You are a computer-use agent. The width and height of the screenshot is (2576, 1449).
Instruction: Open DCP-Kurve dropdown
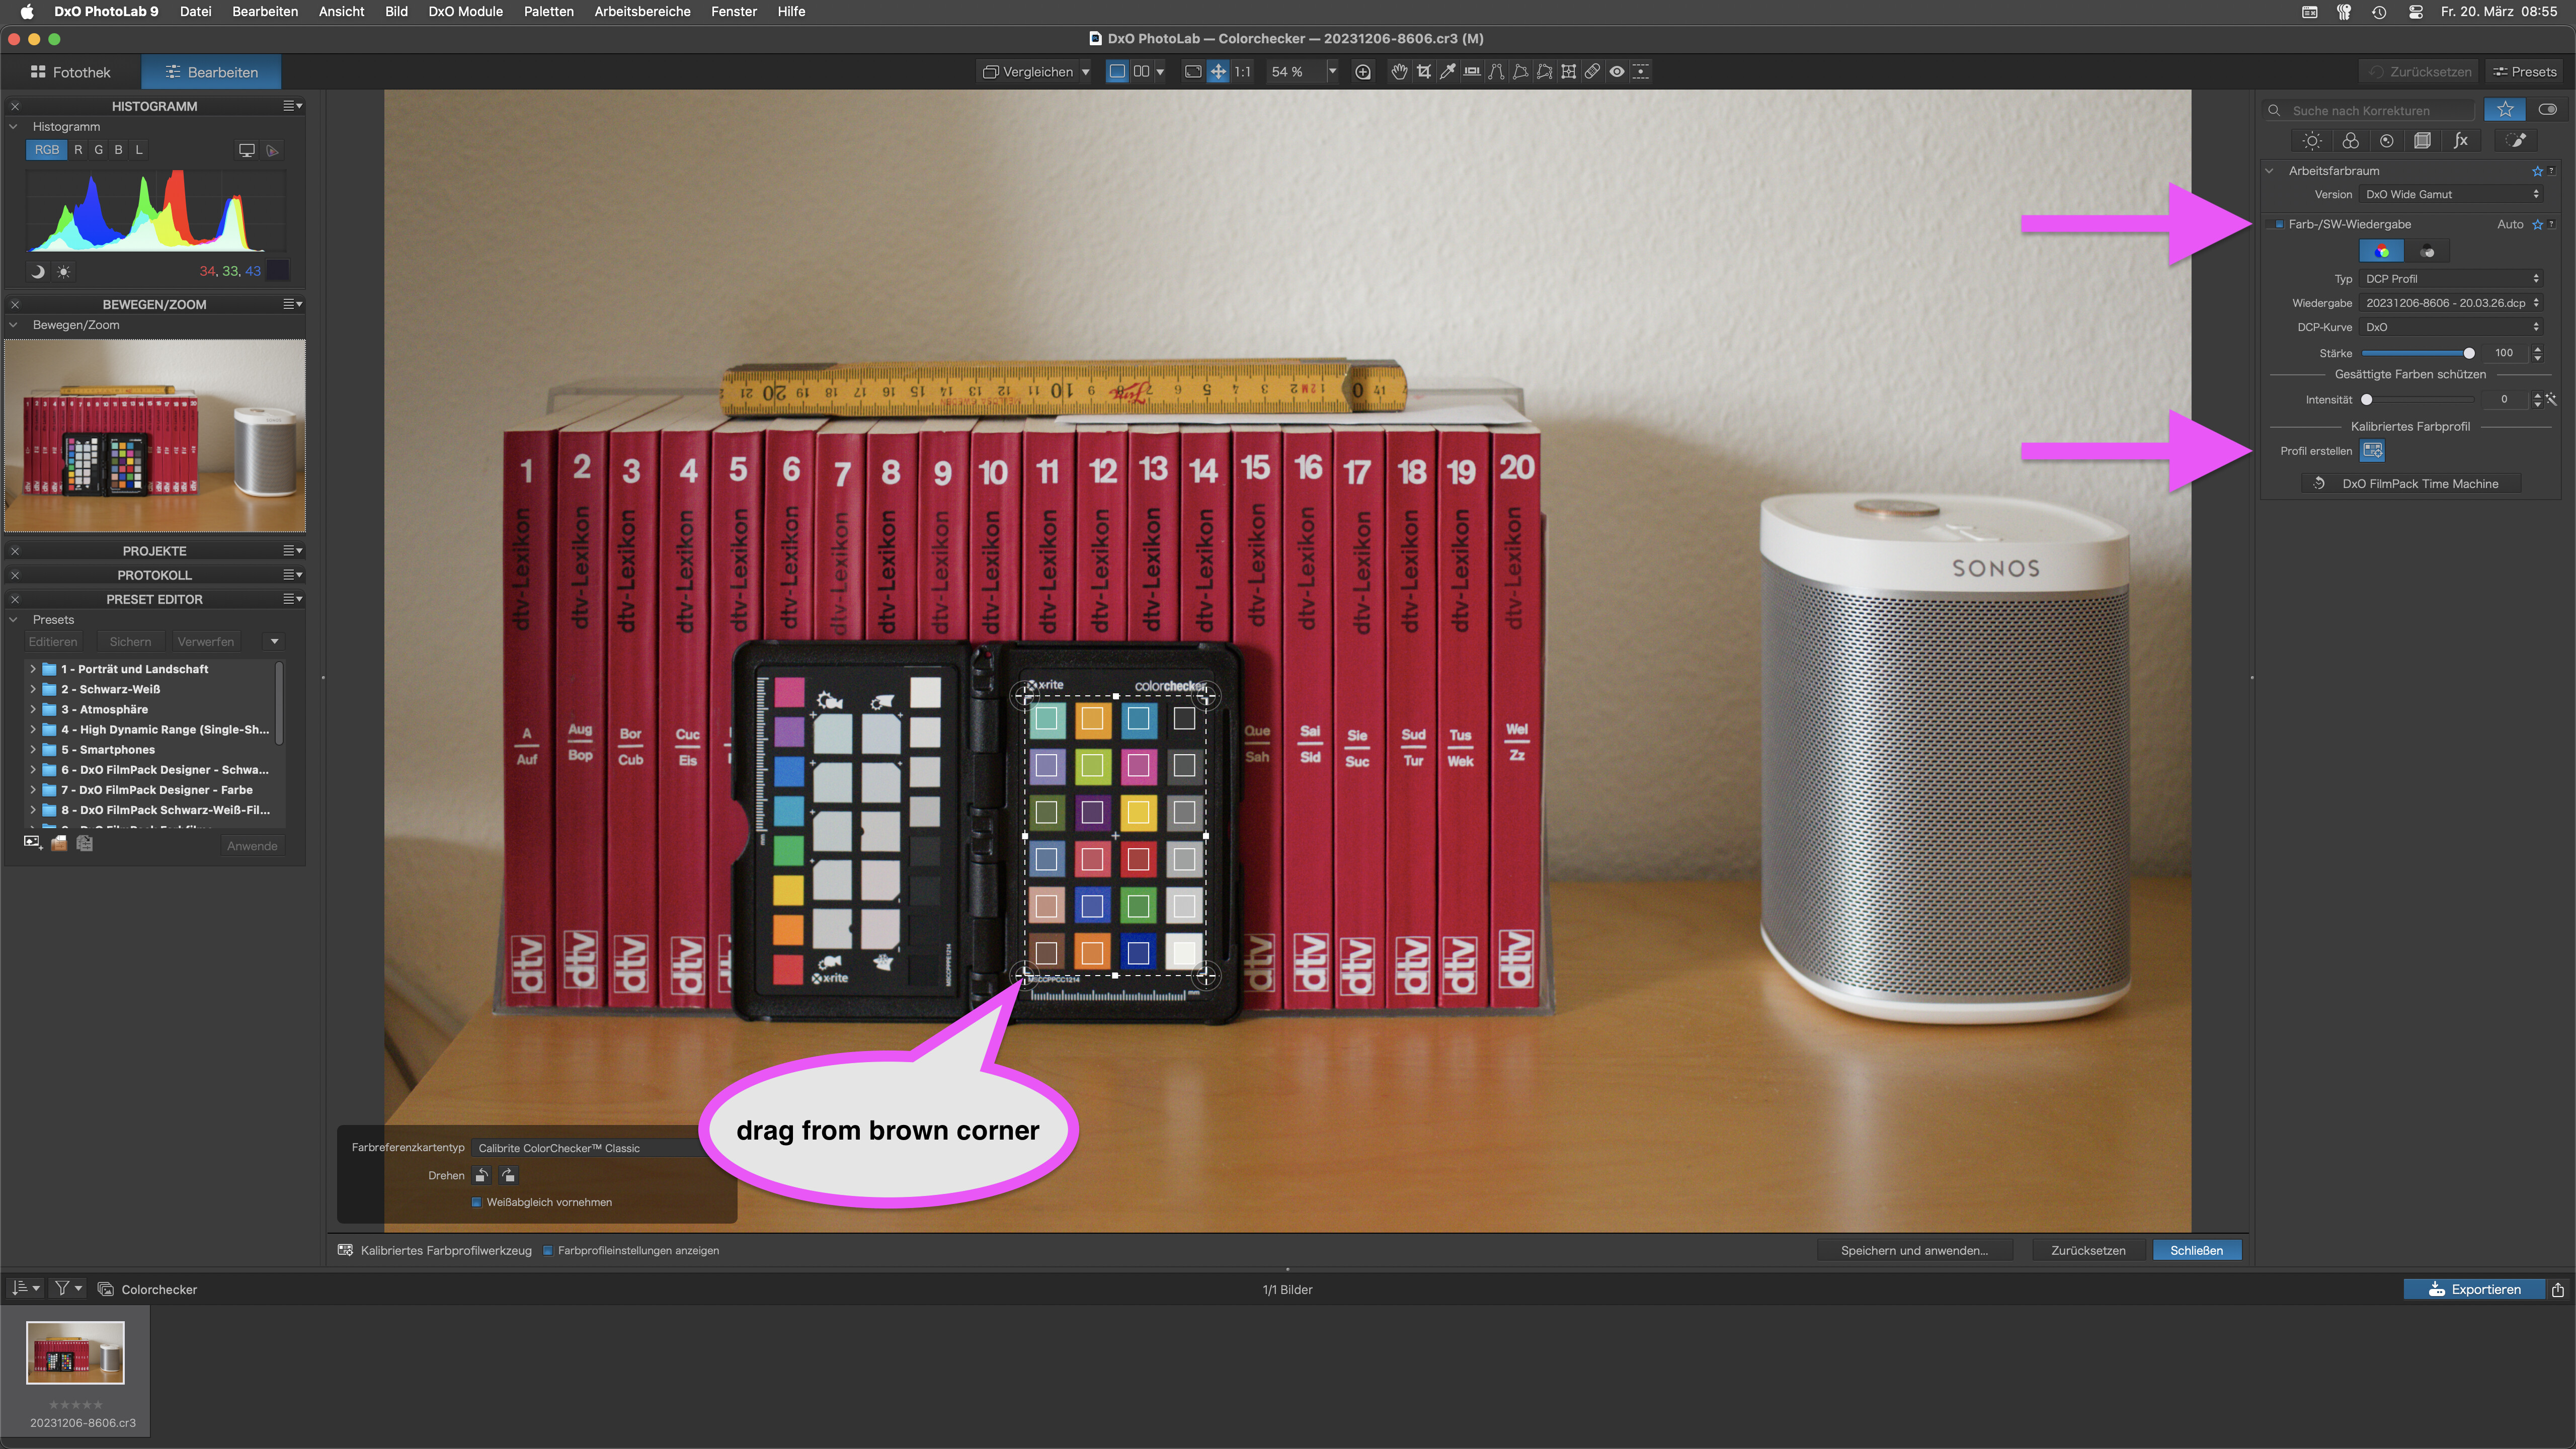point(2451,327)
